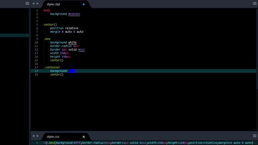
Task: Click line number 10 in gutter
Action: coord(36,42)
